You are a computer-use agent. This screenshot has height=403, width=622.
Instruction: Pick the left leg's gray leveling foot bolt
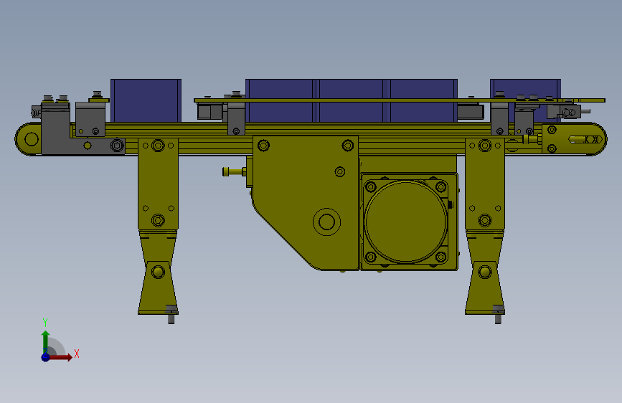point(171,315)
